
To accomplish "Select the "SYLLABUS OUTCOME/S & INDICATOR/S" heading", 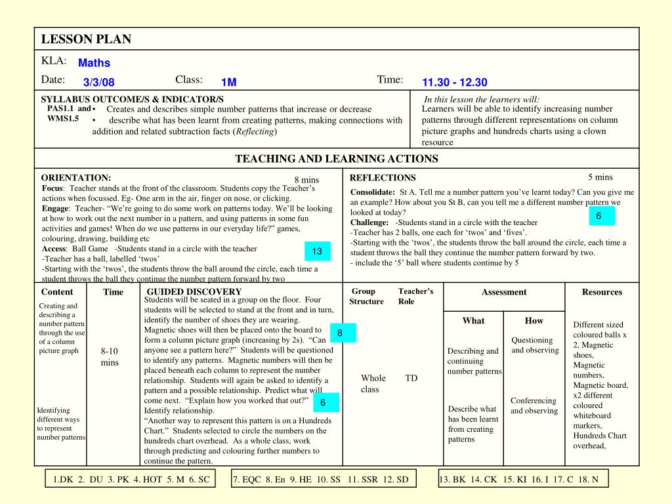I will pos(133,100).
